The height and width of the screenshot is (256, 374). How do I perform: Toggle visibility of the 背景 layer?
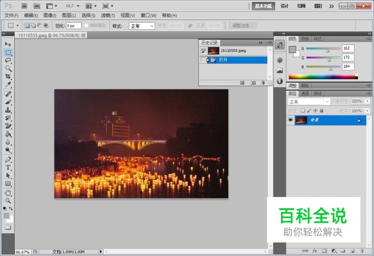[x=290, y=120]
